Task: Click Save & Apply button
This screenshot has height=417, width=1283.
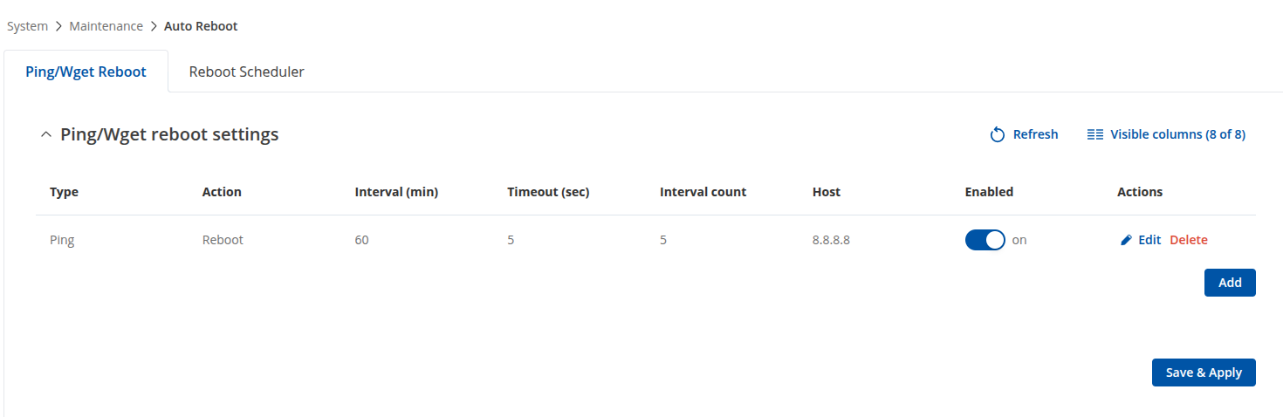Action: [1204, 373]
